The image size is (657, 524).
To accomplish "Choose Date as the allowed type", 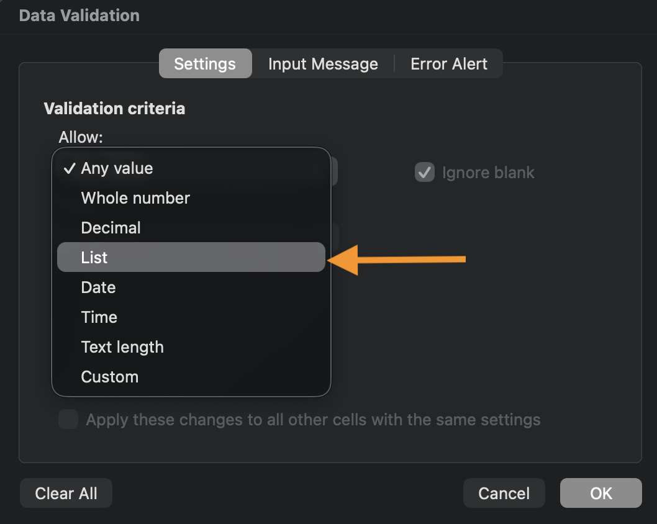I will (x=99, y=287).
